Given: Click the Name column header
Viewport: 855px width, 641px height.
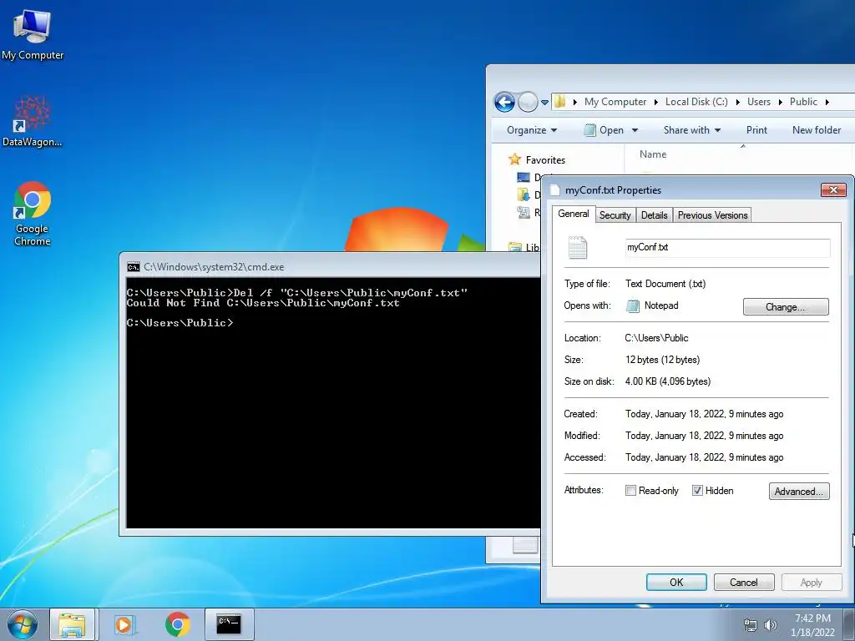Looking at the screenshot, I should click(x=653, y=154).
